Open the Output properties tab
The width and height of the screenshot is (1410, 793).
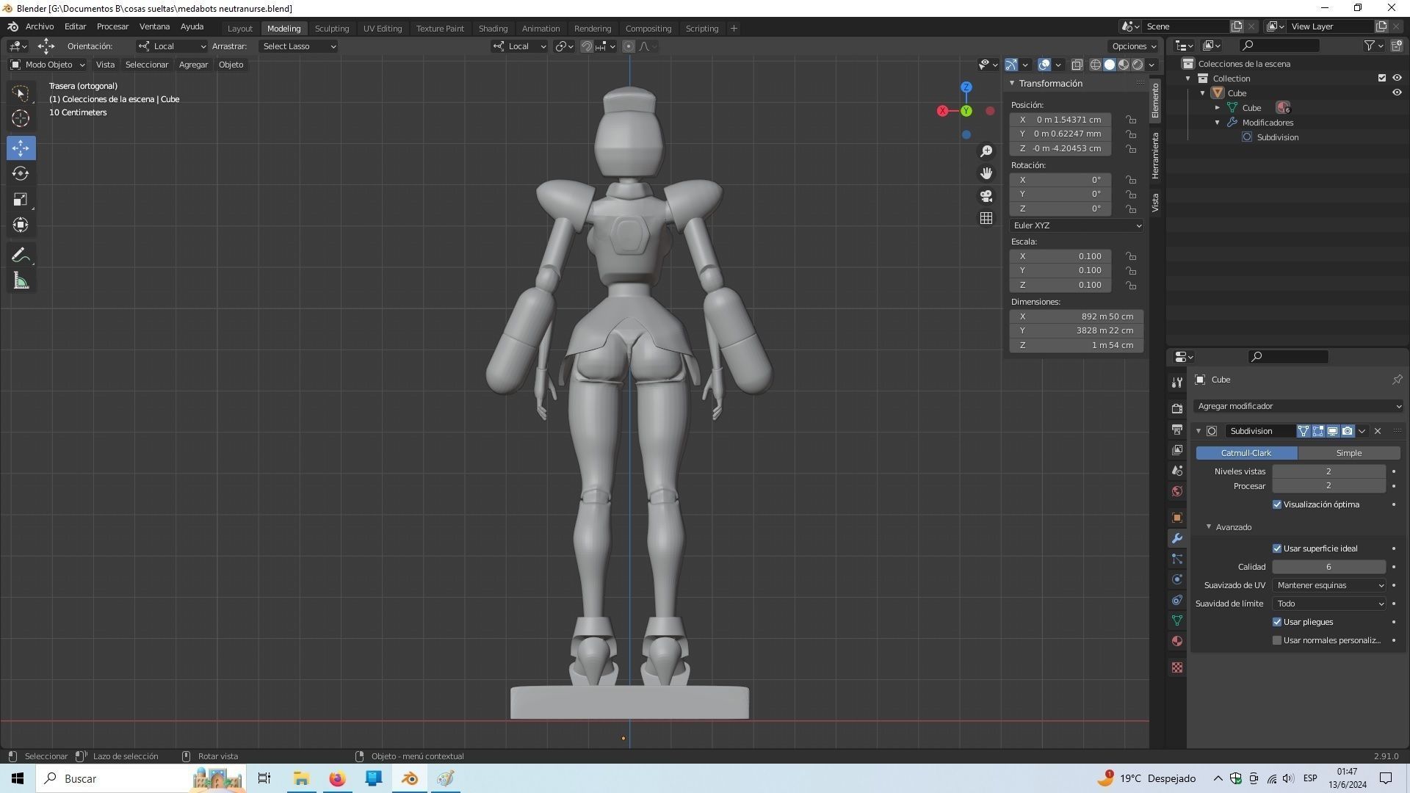point(1177,429)
